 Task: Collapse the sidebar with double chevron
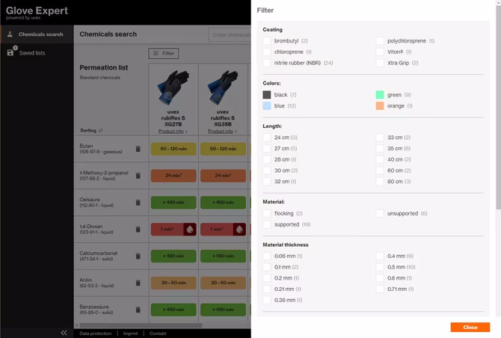(x=64, y=333)
